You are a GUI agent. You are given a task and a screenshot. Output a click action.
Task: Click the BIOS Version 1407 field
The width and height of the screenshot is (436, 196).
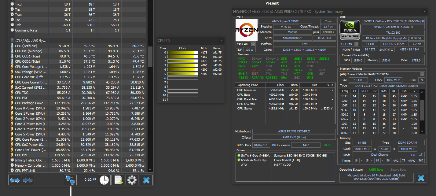[x=306, y=145]
